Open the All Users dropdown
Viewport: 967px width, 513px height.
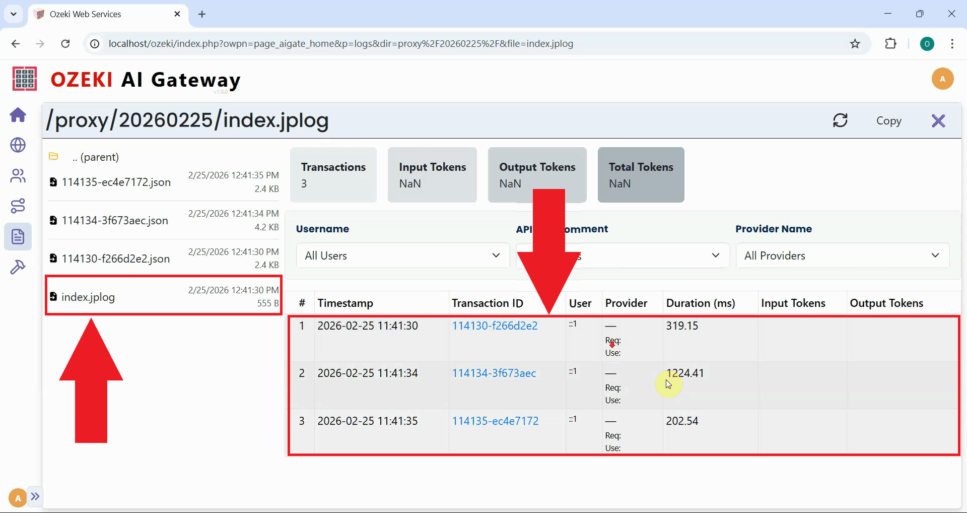pos(402,255)
